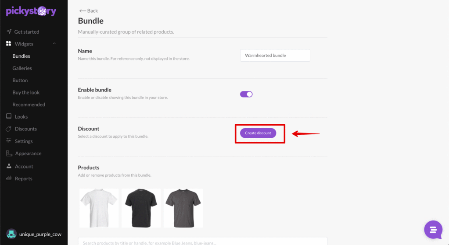
Task: Click the Widgets grid icon
Action: (9, 43)
